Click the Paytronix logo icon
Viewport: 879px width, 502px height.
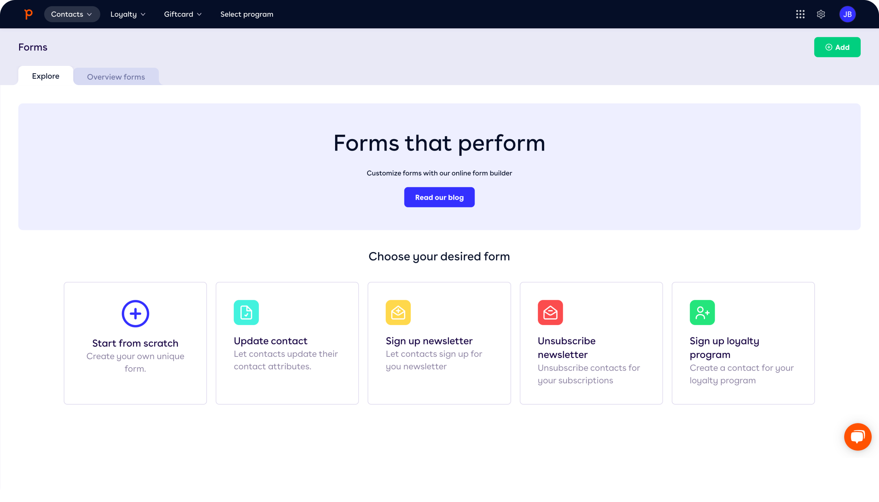28,14
